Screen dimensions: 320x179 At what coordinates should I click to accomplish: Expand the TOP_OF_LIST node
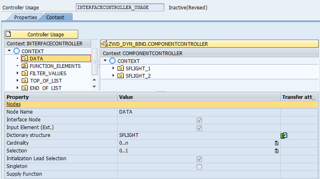click(x=17, y=81)
